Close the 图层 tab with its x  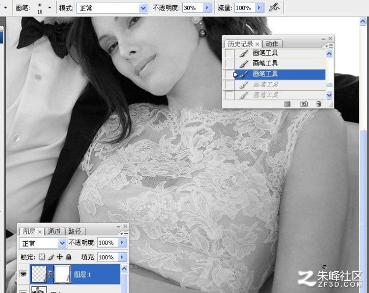pos(40,232)
